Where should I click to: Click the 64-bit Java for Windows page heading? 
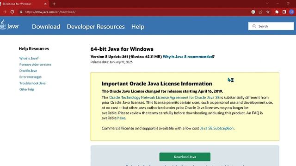pos(122,49)
